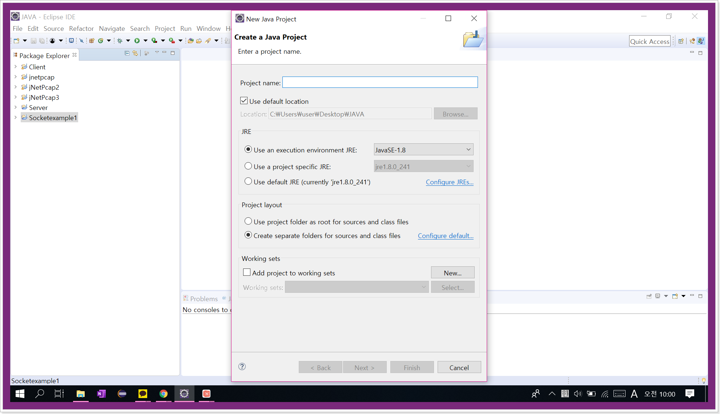
Task: Open the Navigate menu
Action: pyautogui.click(x=112, y=28)
